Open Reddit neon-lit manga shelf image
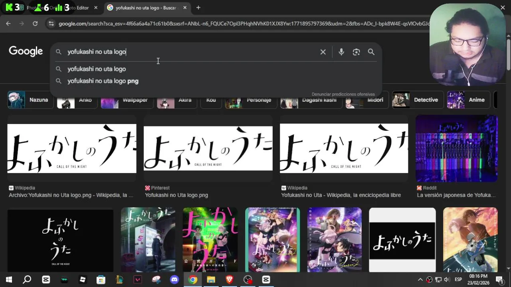This screenshot has width=511, height=287. (457, 148)
